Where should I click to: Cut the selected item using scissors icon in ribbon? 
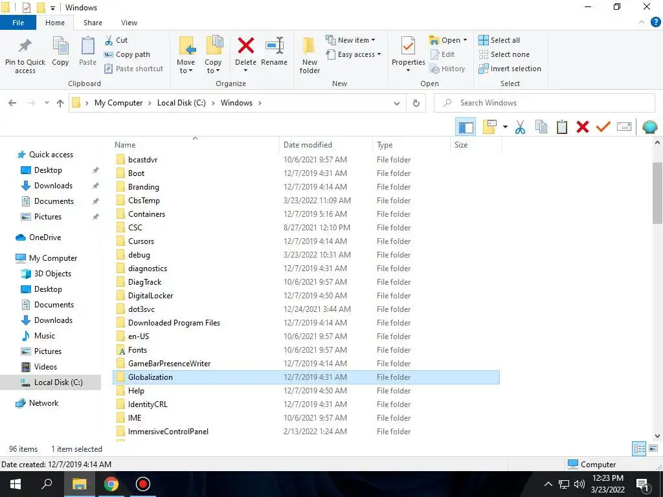109,40
